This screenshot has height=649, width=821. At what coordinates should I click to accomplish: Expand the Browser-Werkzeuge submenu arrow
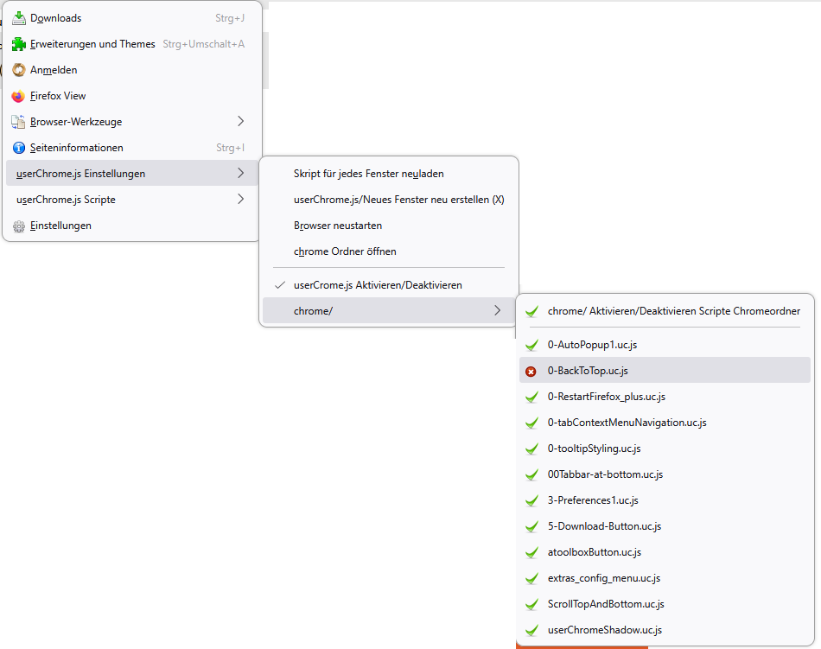click(241, 122)
